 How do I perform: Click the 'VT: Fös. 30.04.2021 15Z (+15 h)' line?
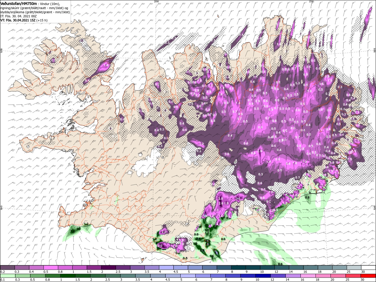24,20
